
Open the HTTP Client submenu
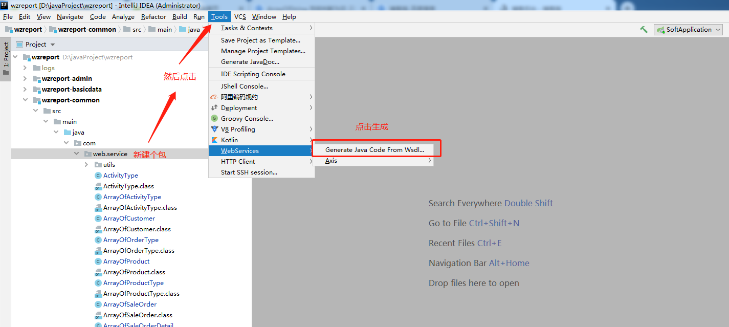(261, 162)
